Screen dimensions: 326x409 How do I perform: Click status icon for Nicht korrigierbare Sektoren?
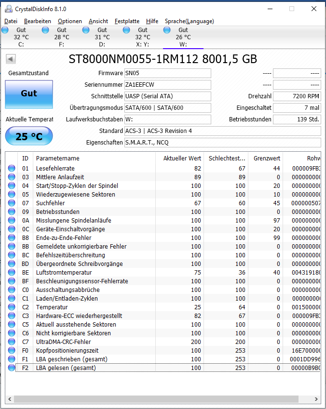click(x=12, y=333)
